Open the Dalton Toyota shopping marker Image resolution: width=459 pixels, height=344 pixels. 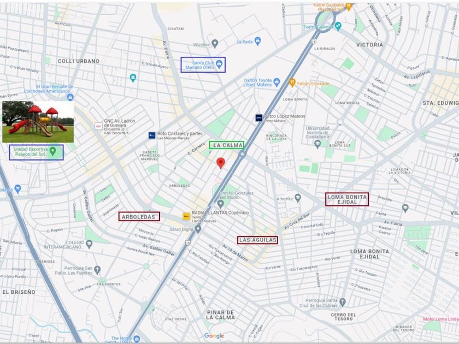pos(276,82)
